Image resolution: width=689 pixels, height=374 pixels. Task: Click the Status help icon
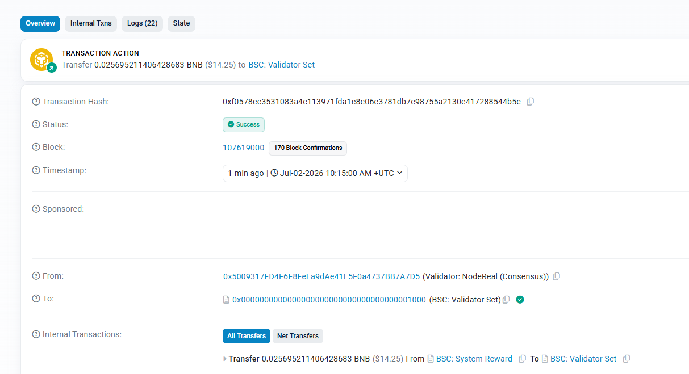36,124
